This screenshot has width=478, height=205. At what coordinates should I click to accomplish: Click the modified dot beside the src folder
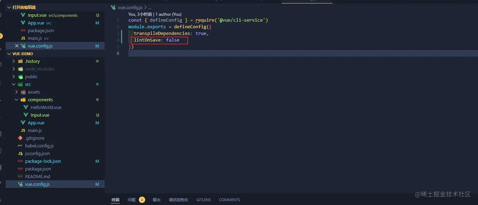click(x=97, y=84)
